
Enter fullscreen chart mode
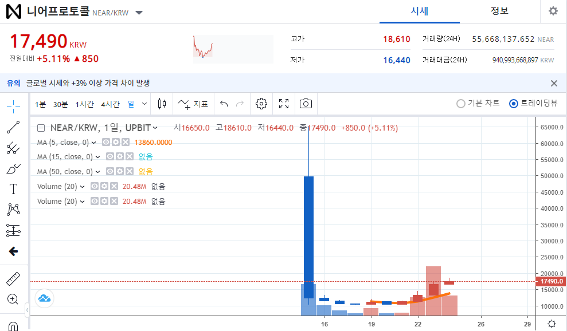point(284,104)
